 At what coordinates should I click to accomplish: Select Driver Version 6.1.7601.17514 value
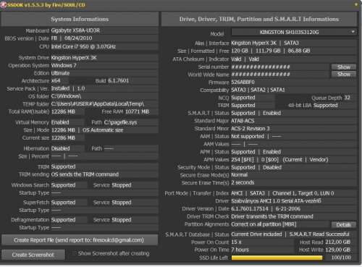click(250, 208)
